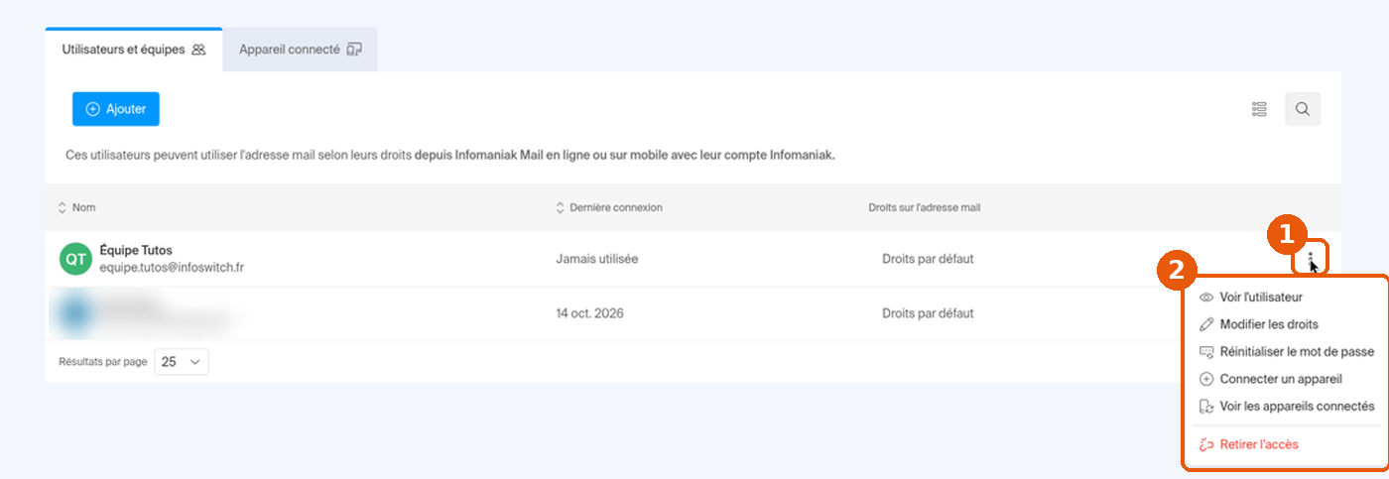This screenshot has height=479, width=1389.
Task: Click the eye icon beside Voir l'utilisateur
Action: [1206, 297]
